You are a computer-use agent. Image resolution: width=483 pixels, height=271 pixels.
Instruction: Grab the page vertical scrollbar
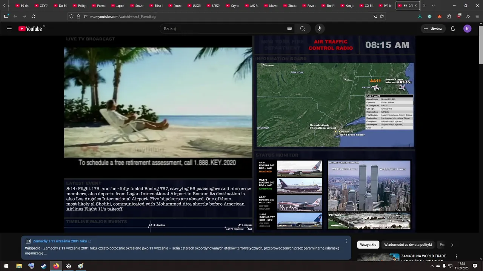[481, 45]
